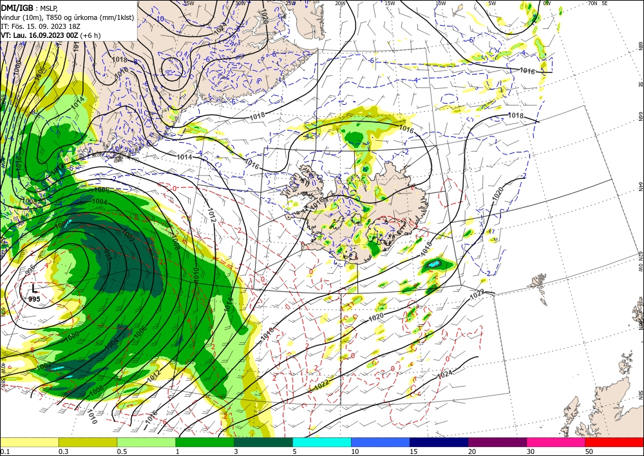Select the 'VT: Lau. 16.09.2023 00Z (+6 h)' line
Image resolution: width=644 pixels, height=456 pixels.
pos(50,35)
